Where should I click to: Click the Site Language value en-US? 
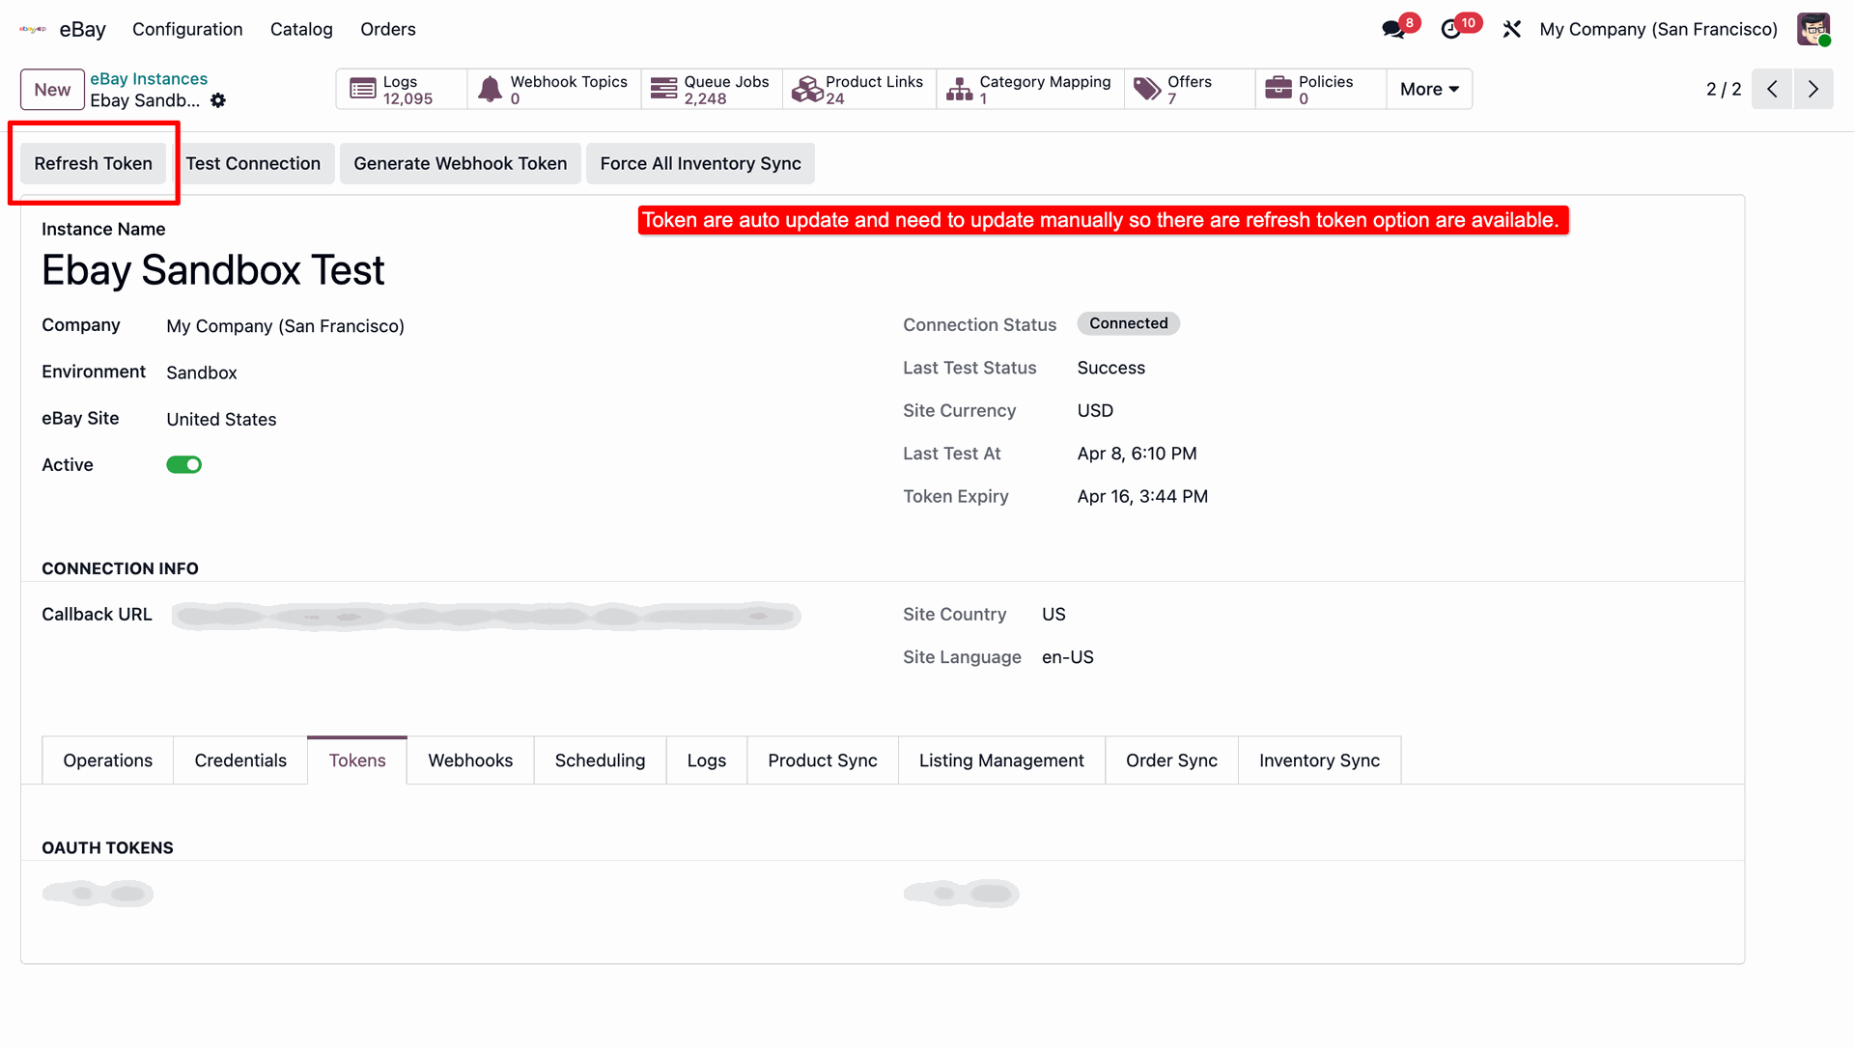coord(1068,657)
